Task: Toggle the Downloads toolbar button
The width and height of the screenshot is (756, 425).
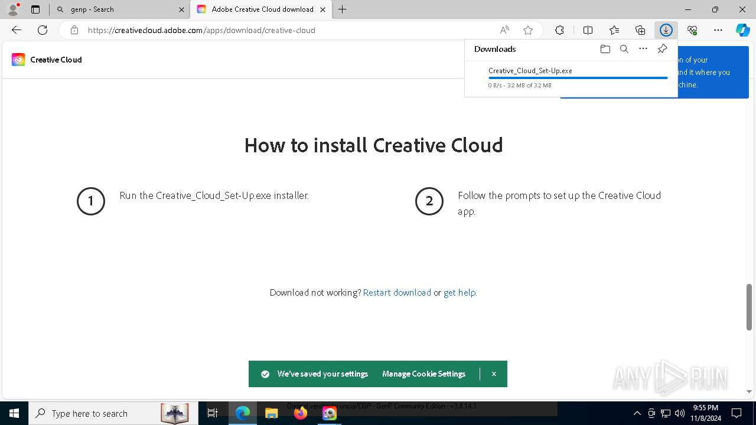Action: pos(666,30)
